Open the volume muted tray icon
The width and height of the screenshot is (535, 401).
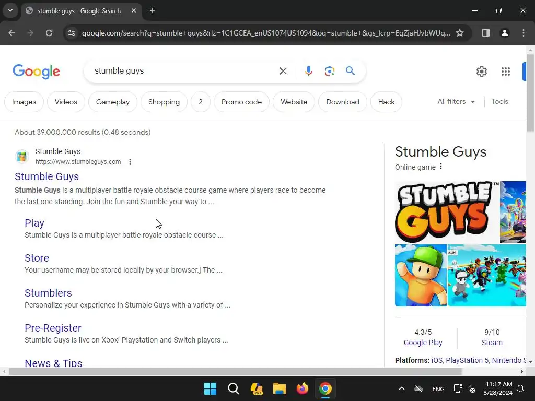[471, 388]
